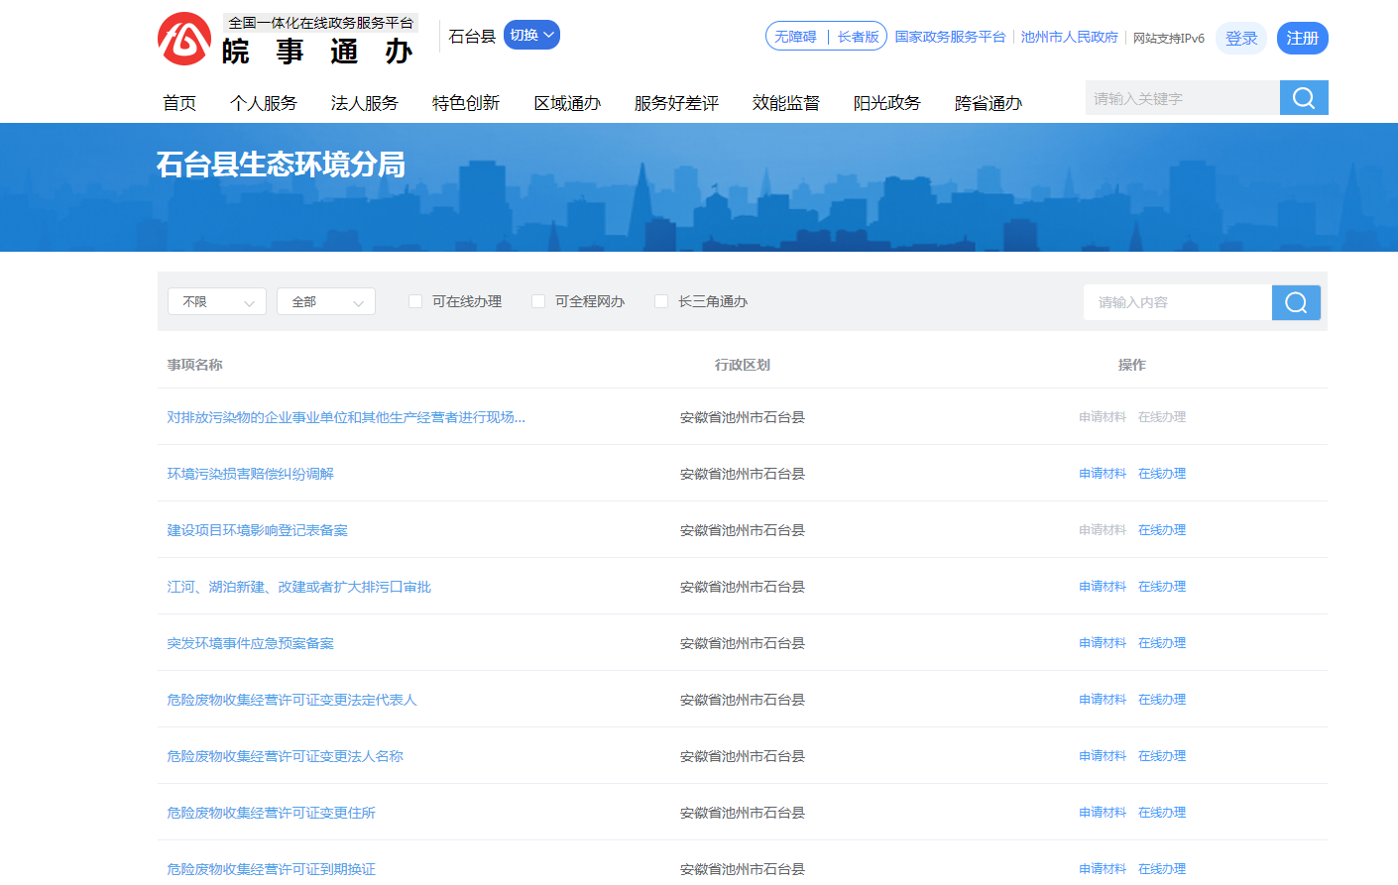This screenshot has width=1398, height=885.
Task: Click the top header search magnifier icon
Action: [x=1303, y=98]
